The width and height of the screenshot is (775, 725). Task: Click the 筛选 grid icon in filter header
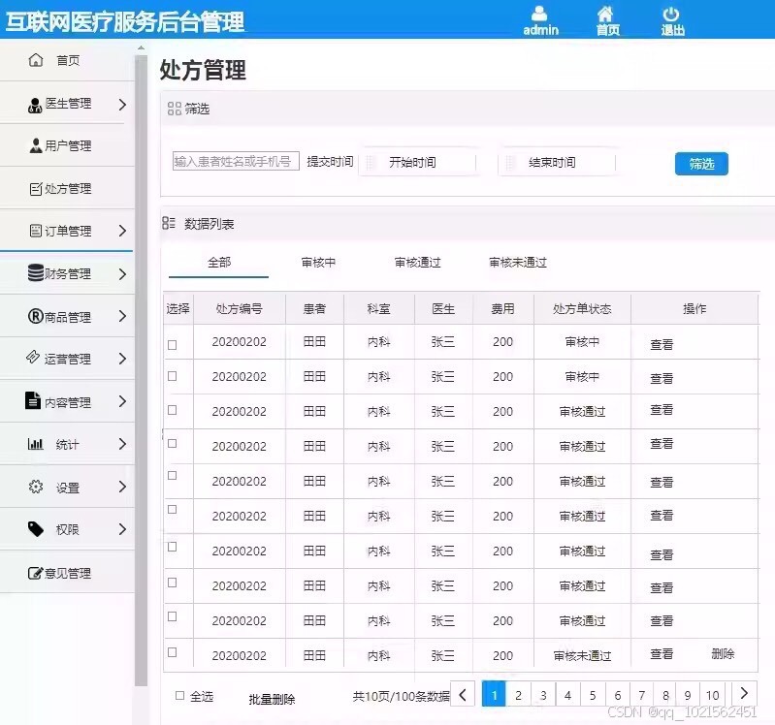pyautogui.click(x=174, y=109)
